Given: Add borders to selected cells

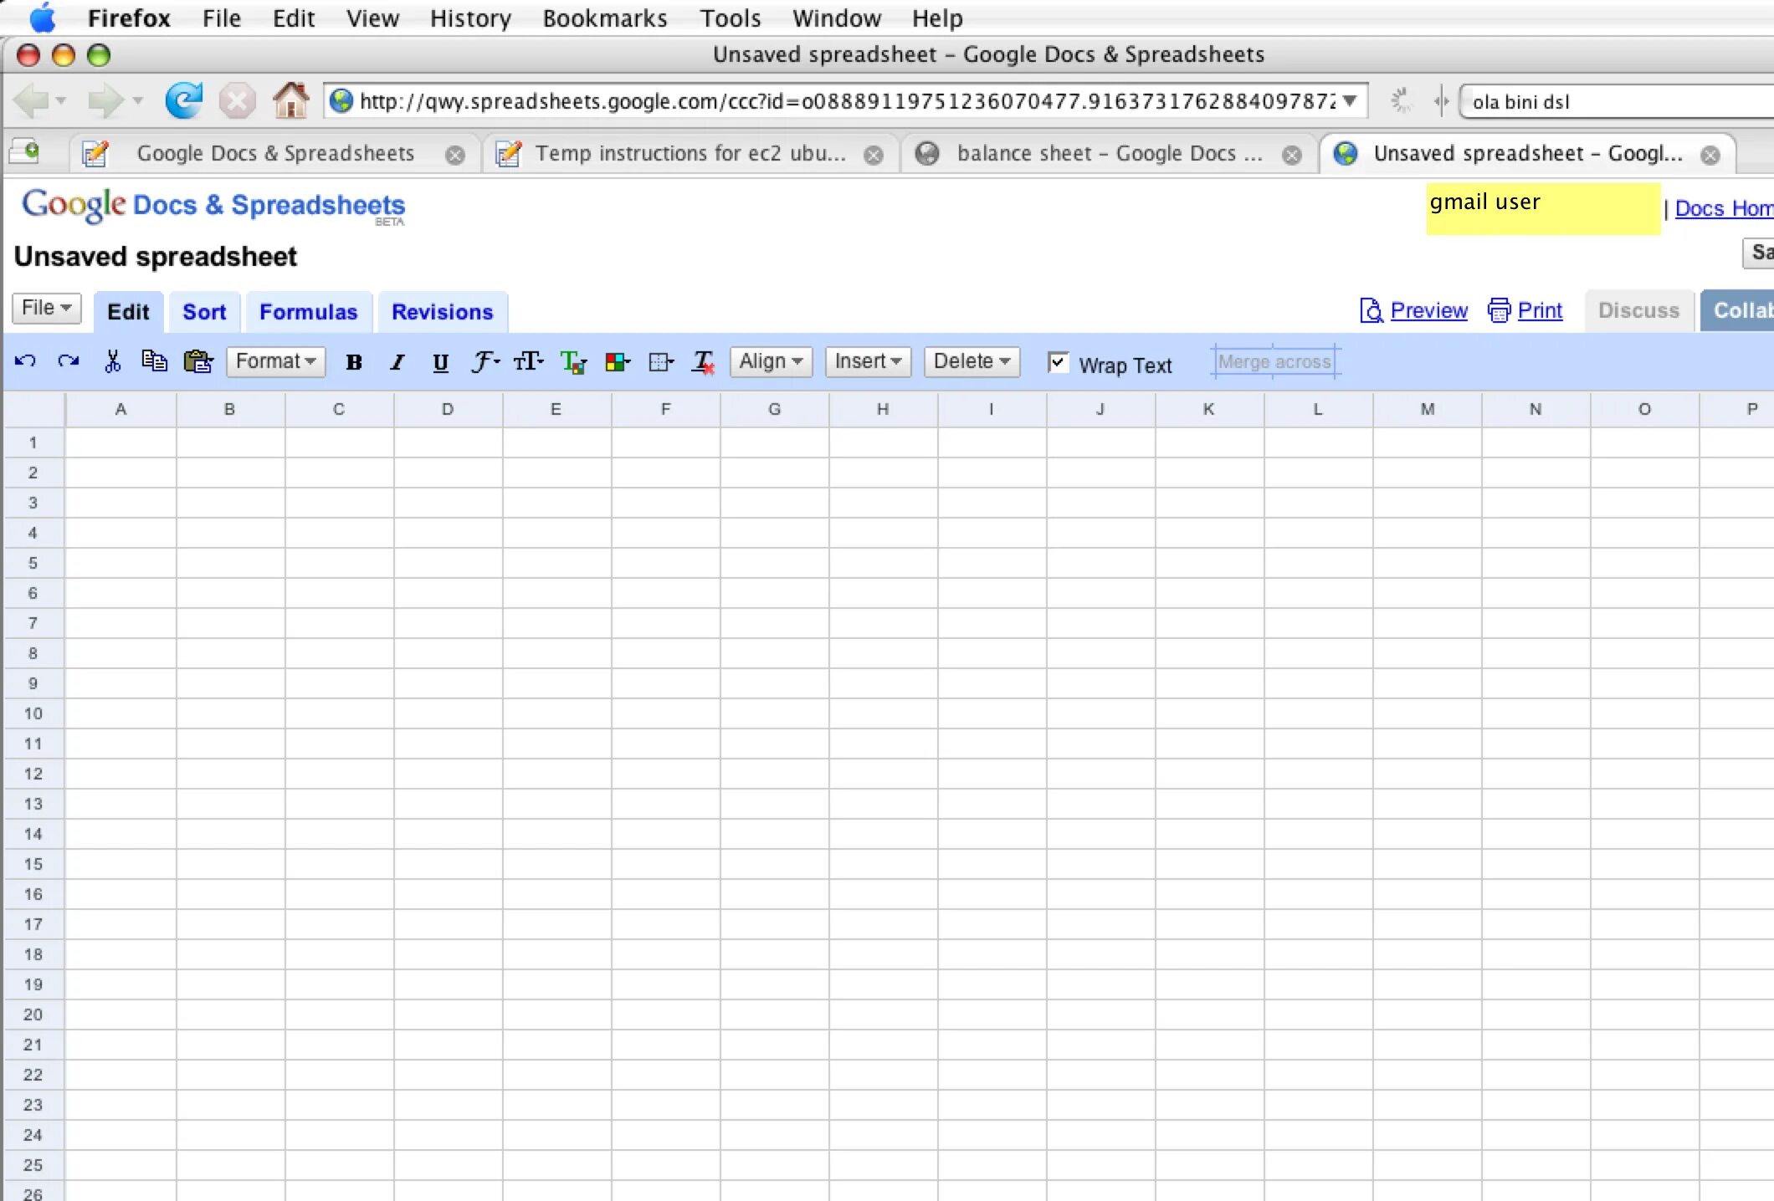Looking at the screenshot, I should (x=661, y=361).
